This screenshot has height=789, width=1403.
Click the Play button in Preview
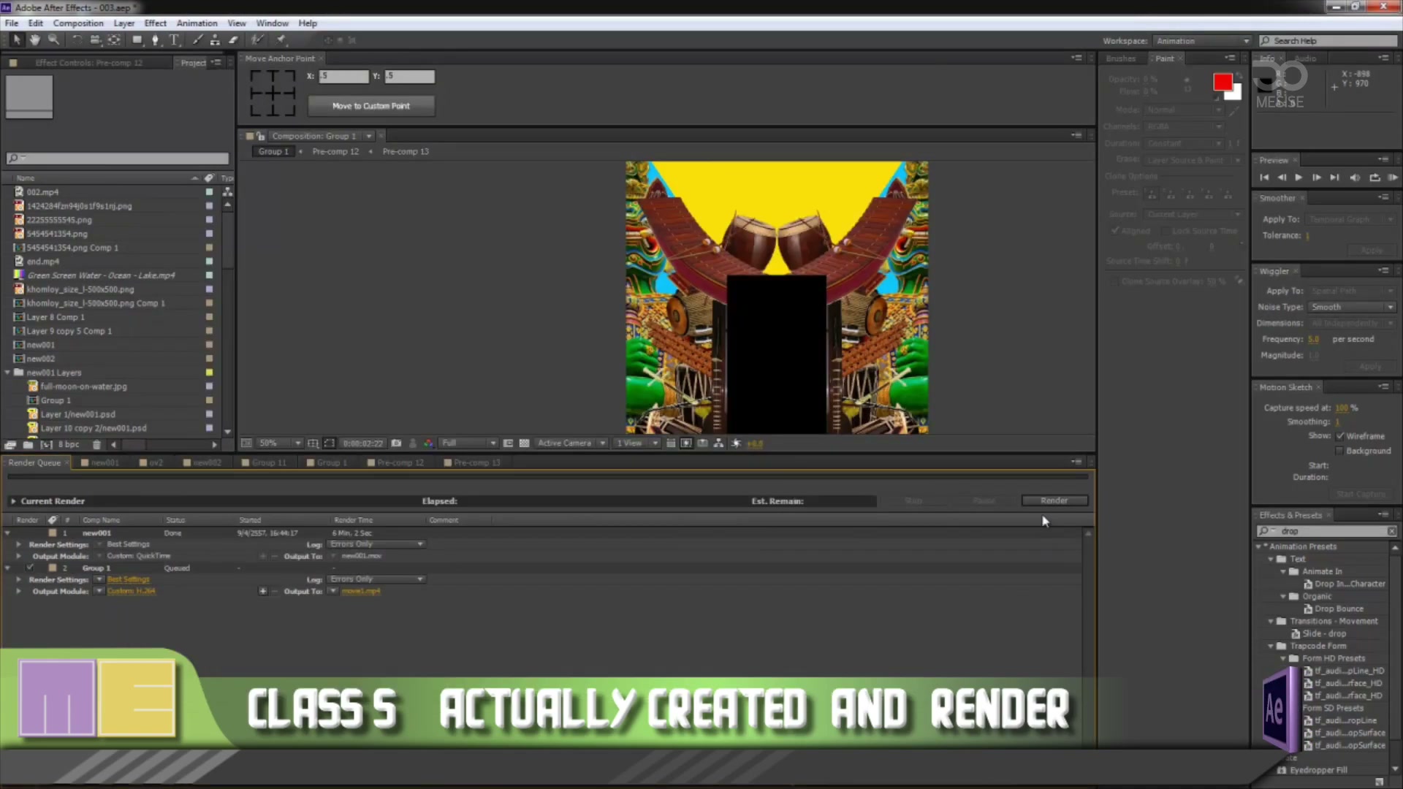pyautogui.click(x=1299, y=178)
